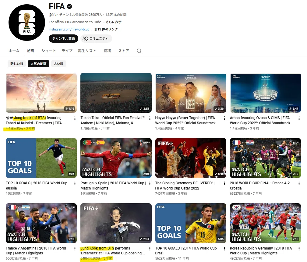Click '5629万回視聴・11 年前' view count text
Screen dimensions: 307x262
[x=172, y=258]
